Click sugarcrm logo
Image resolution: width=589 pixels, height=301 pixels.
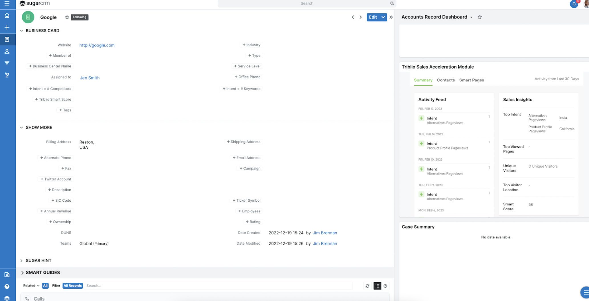34,3
